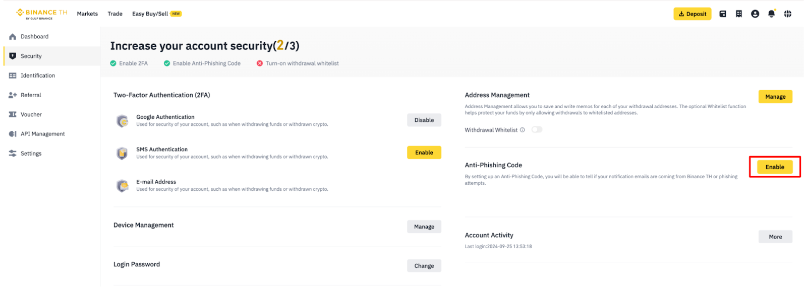Open Easy Buy/Sell page
Screen dimensions: 807x287
tap(150, 14)
